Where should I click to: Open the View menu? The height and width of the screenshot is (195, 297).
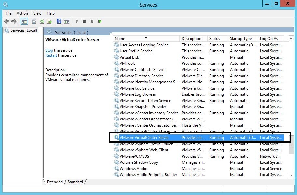point(37,13)
